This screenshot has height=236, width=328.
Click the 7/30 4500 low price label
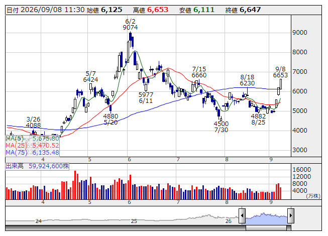click(x=221, y=127)
